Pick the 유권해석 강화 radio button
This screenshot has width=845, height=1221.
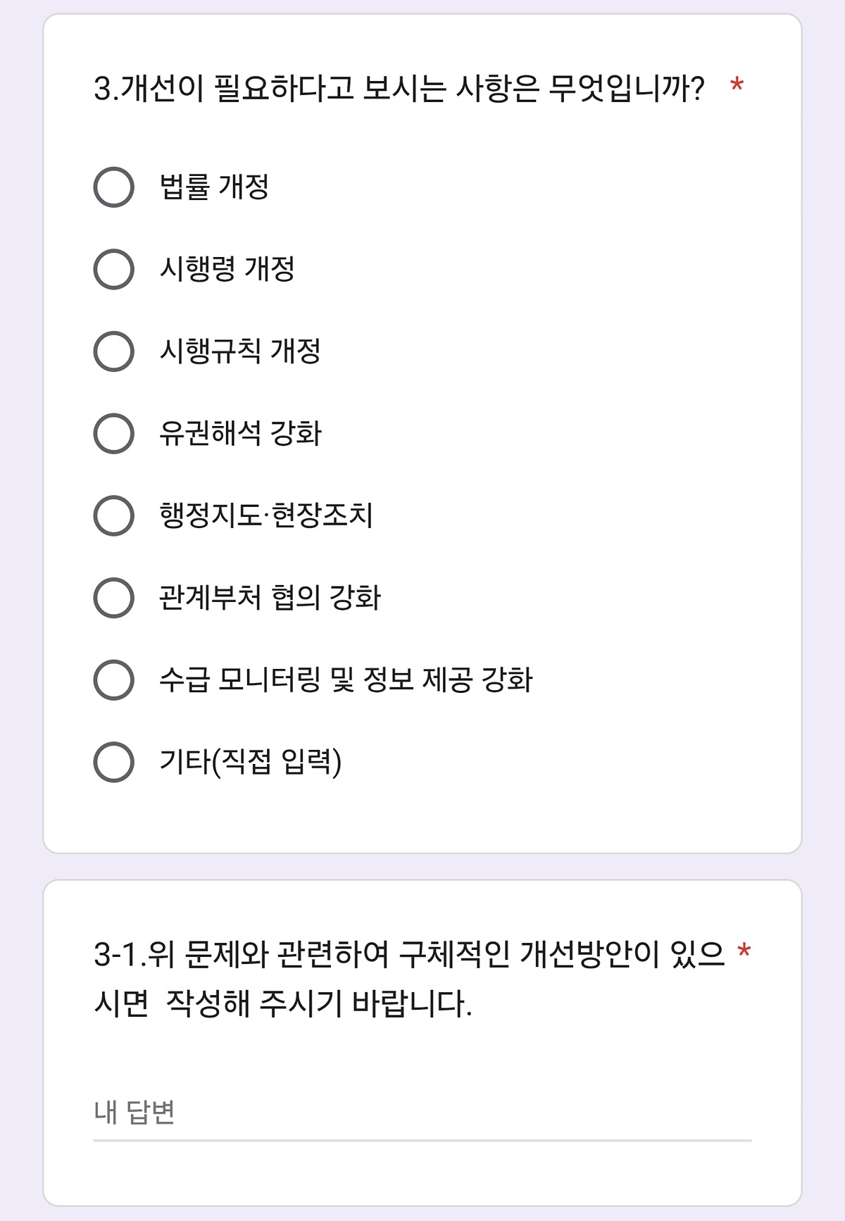[113, 433]
